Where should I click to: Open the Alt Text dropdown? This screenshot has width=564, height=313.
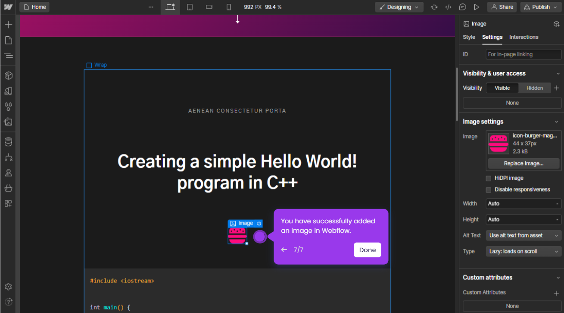click(x=523, y=235)
